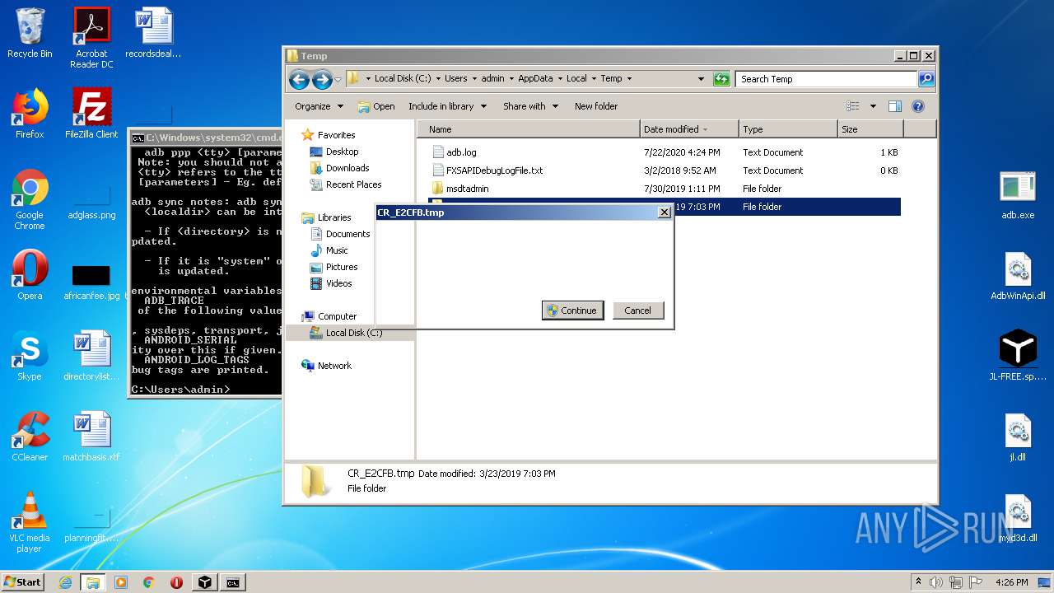Expand Date modified column filter arrow
This screenshot has height=593, width=1054.
[x=707, y=129]
